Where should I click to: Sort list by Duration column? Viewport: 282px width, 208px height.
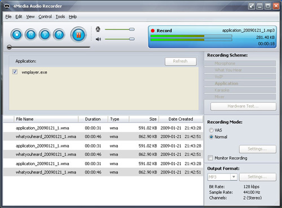tap(93, 119)
